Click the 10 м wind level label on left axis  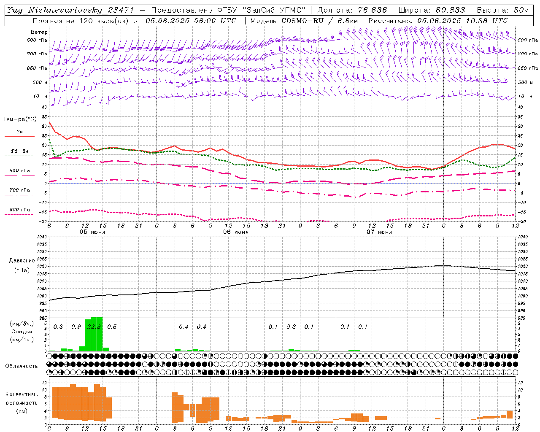(40, 96)
